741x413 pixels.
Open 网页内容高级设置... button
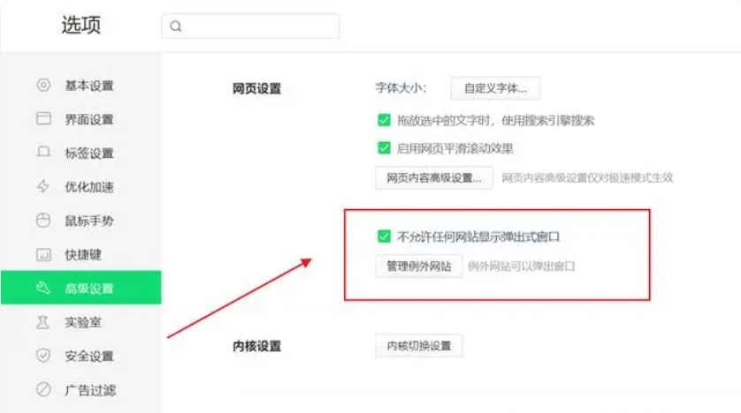(x=434, y=177)
